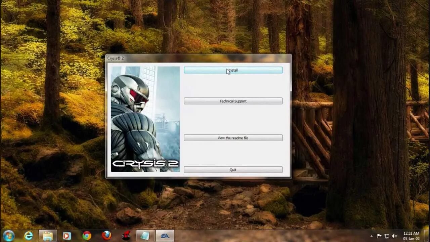Show hidden system tray icons

pyautogui.click(x=371, y=236)
